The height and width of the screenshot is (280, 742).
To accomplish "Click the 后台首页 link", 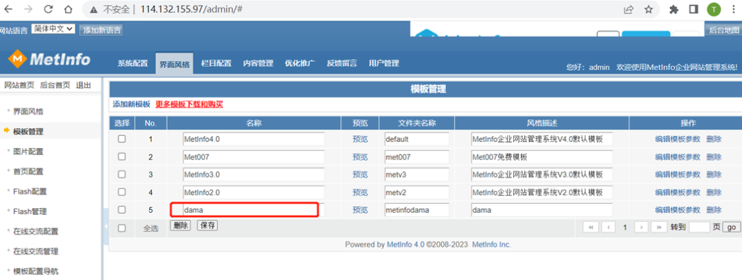I will coord(55,85).
